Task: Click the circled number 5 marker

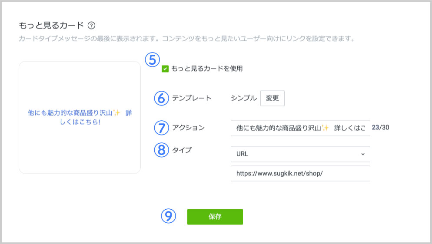Action: 152,60
